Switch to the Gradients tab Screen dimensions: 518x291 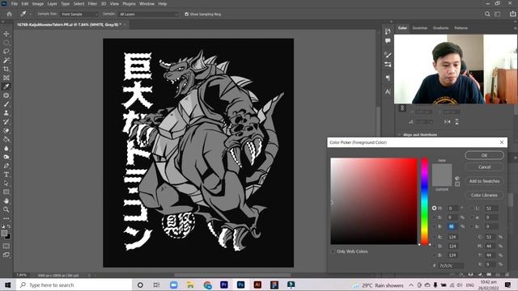tap(440, 28)
